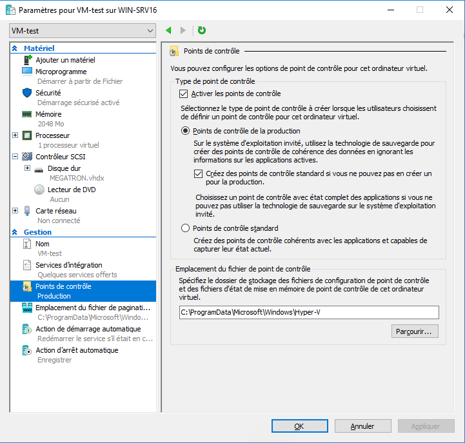Open the Mémoire settings entry

pyautogui.click(x=48, y=114)
